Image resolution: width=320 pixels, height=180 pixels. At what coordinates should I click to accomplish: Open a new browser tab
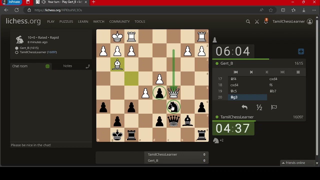pyautogui.click(x=93, y=2)
